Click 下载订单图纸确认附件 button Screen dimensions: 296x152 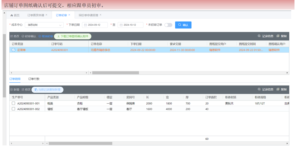tap(73, 36)
